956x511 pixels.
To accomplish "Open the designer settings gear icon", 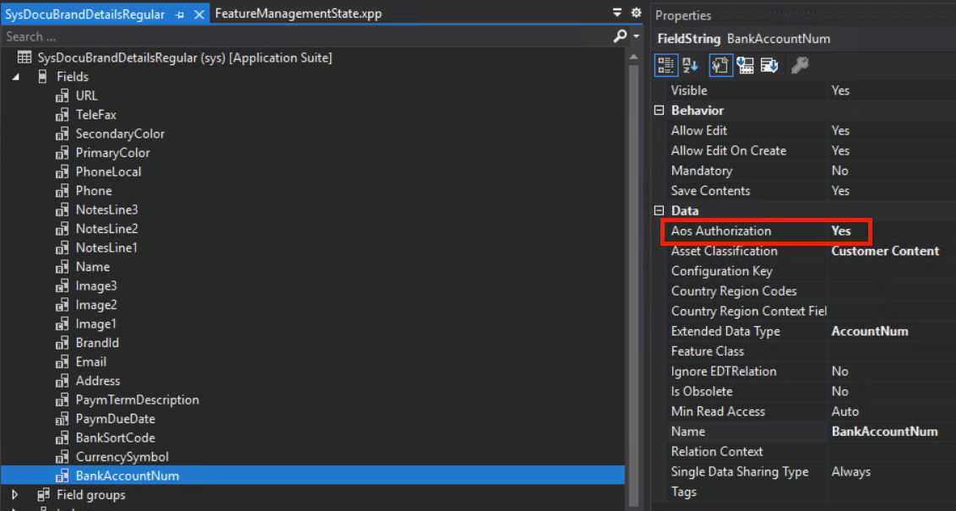I will pyautogui.click(x=636, y=14).
